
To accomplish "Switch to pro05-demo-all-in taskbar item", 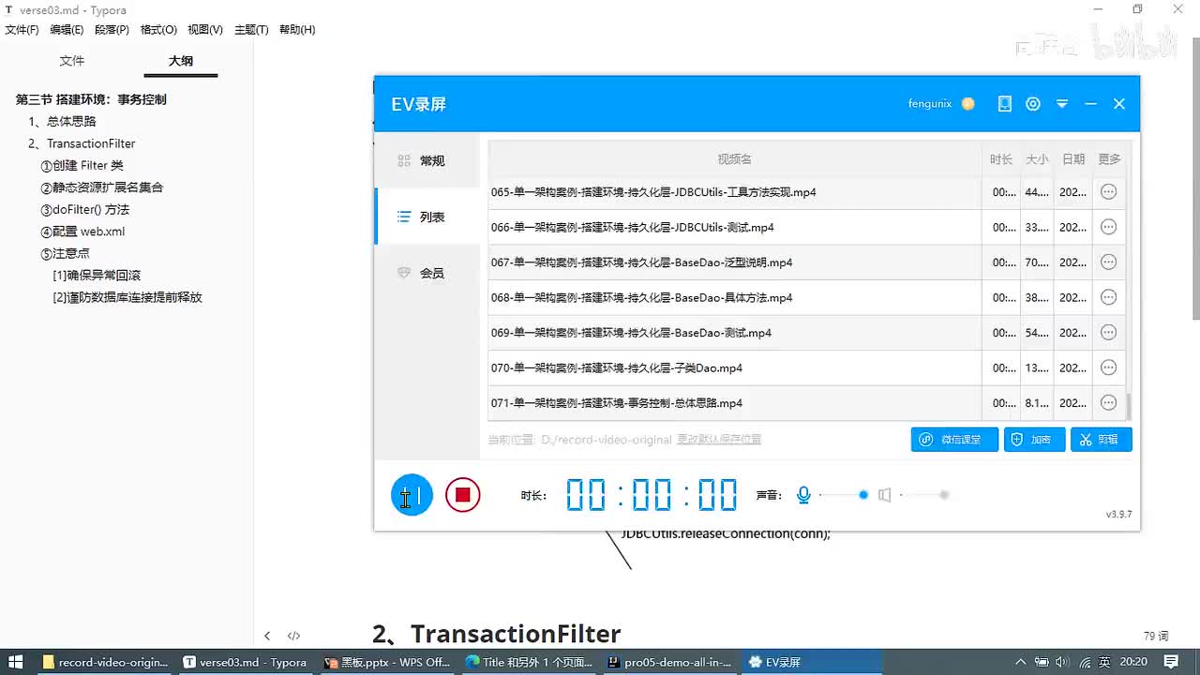I will pos(669,662).
